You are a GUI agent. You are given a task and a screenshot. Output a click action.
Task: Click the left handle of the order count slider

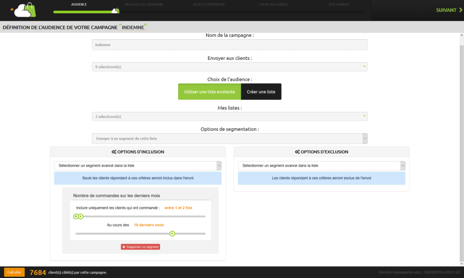[76, 216]
